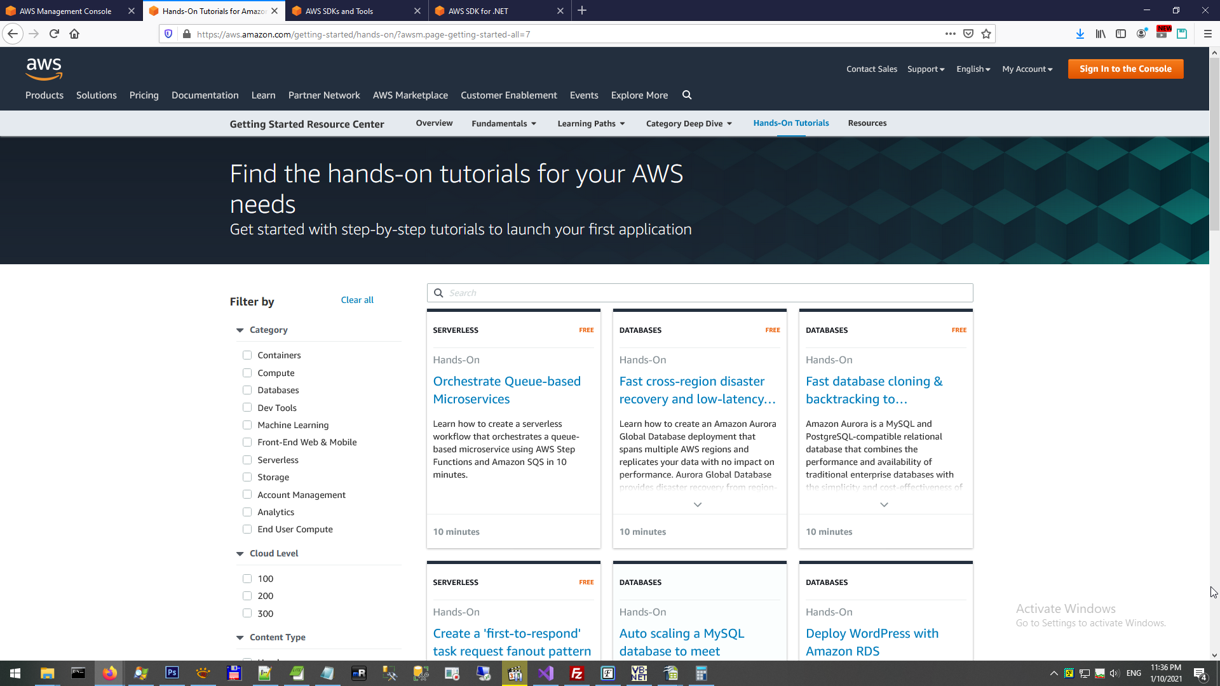Expand the Fast cross-region disaster card description
Screen dimensions: 1220x686
(698, 504)
